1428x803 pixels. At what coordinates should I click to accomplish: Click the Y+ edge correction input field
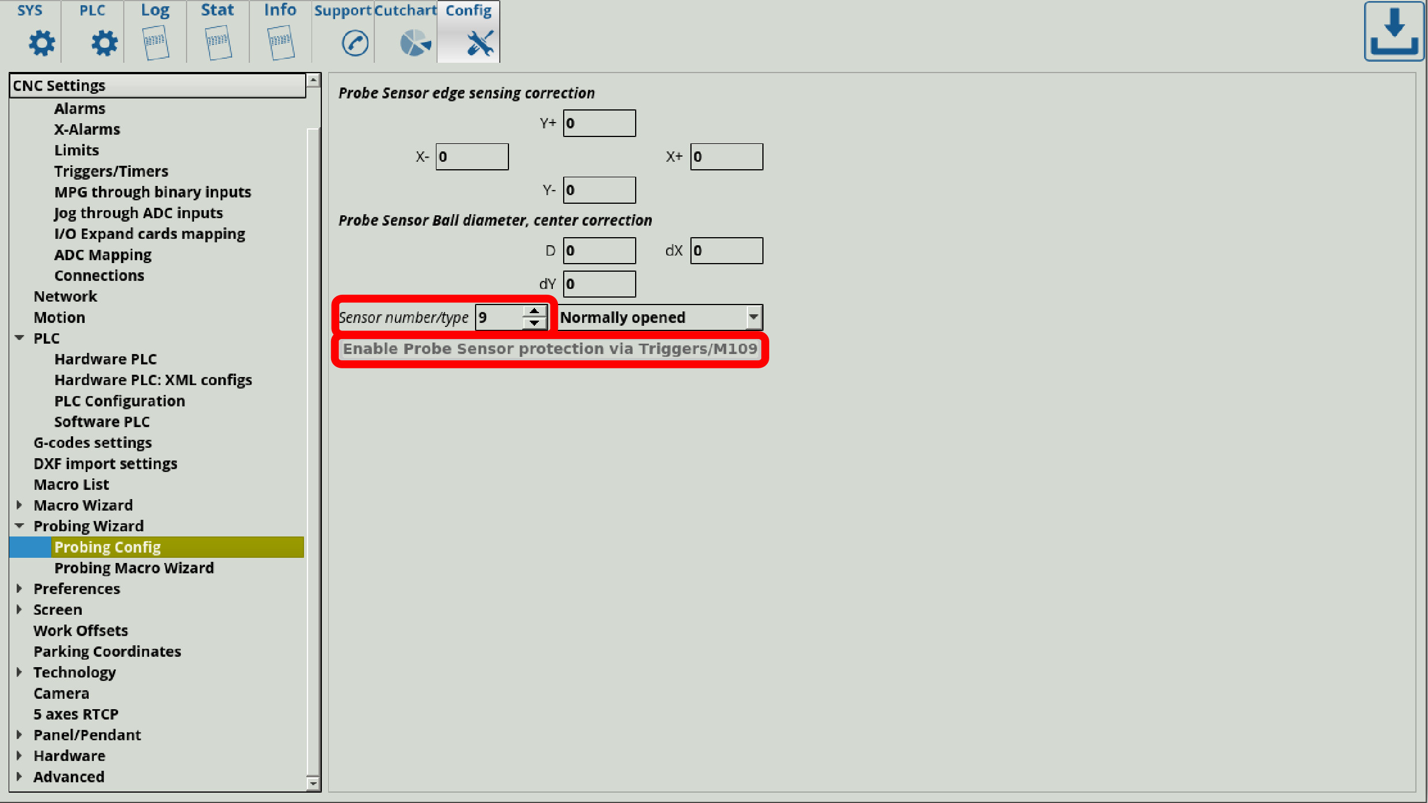599,123
